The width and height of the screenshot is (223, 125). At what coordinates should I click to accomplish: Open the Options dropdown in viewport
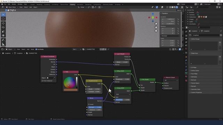[x=179, y=10]
